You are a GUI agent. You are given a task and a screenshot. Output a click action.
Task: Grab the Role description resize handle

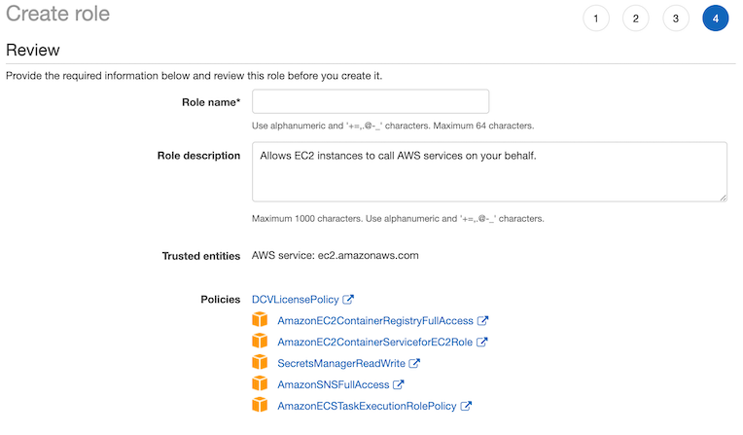point(724,198)
